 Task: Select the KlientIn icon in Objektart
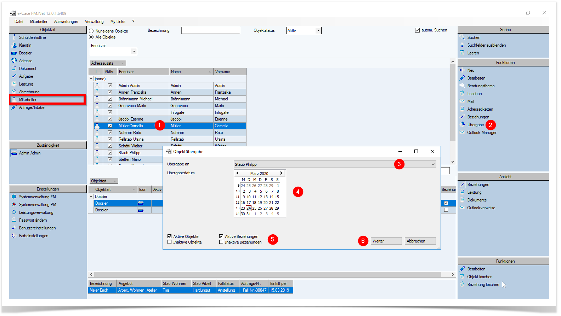14,45
